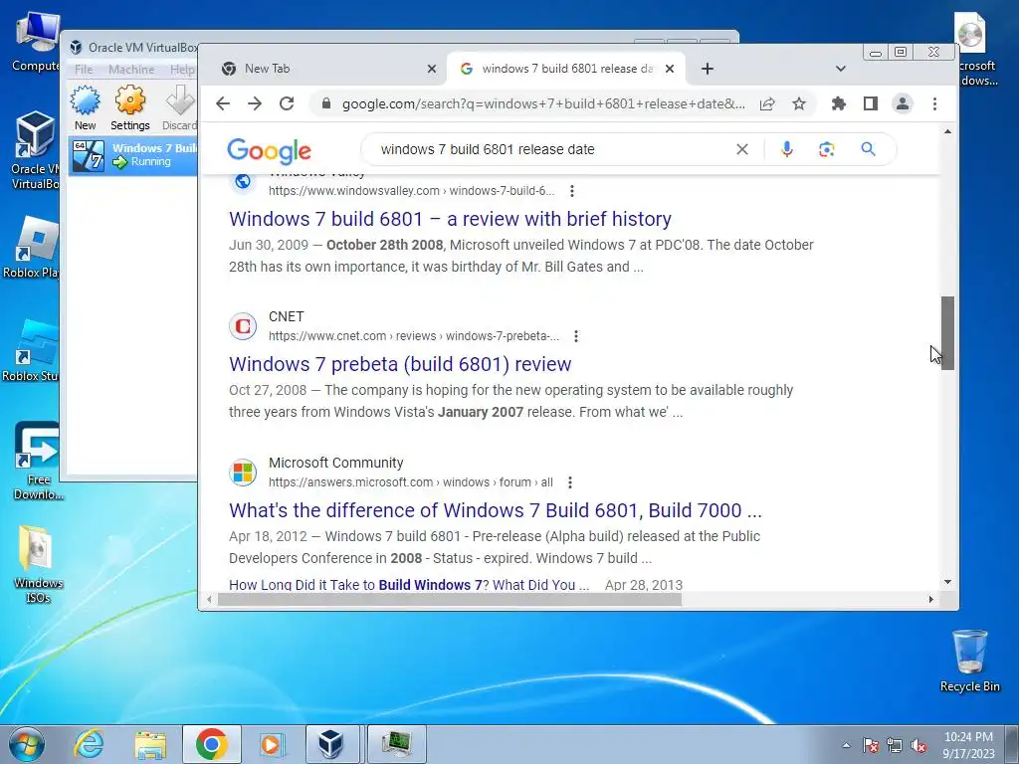Open the Windows Start orb
Image resolution: width=1019 pixels, height=764 pixels.
click(x=27, y=744)
